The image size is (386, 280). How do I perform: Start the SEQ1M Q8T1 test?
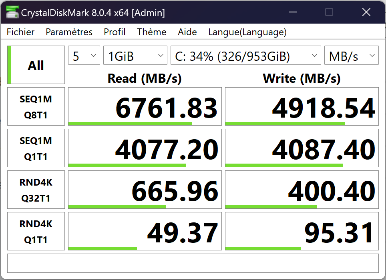(36, 106)
